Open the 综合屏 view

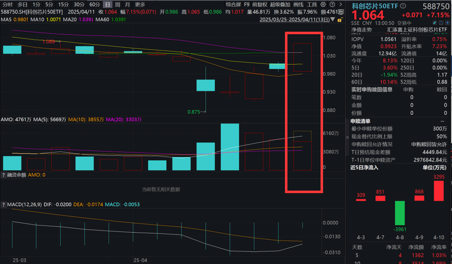233,5
